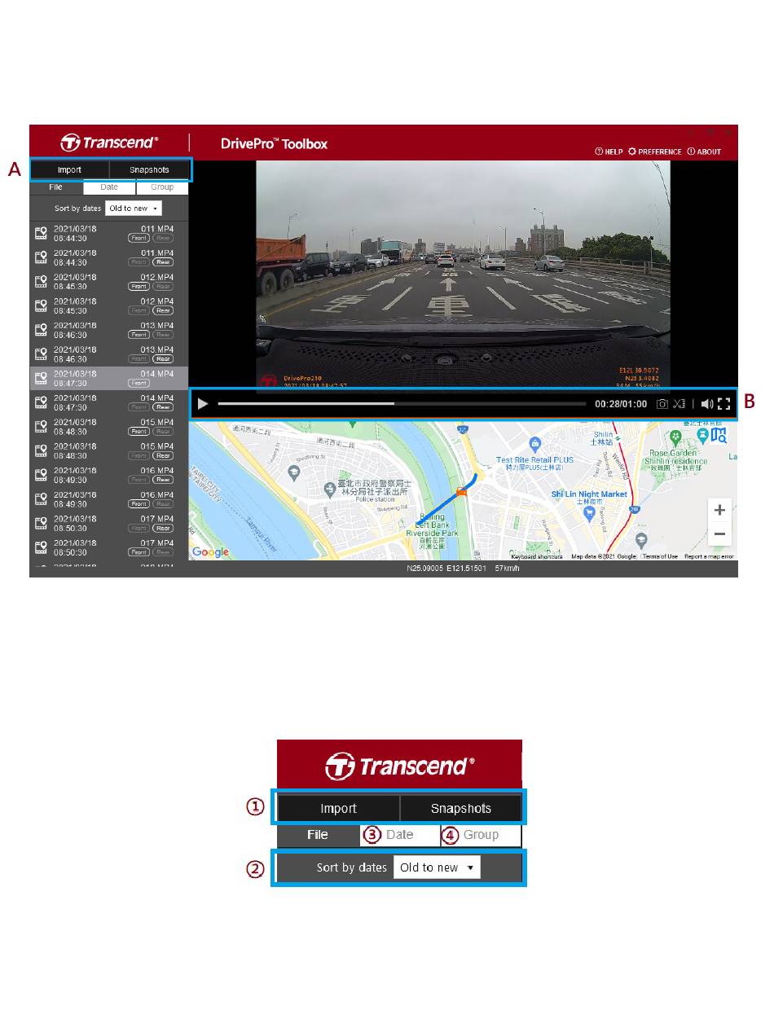Mute audio using the speaker icon

[706, 404]
